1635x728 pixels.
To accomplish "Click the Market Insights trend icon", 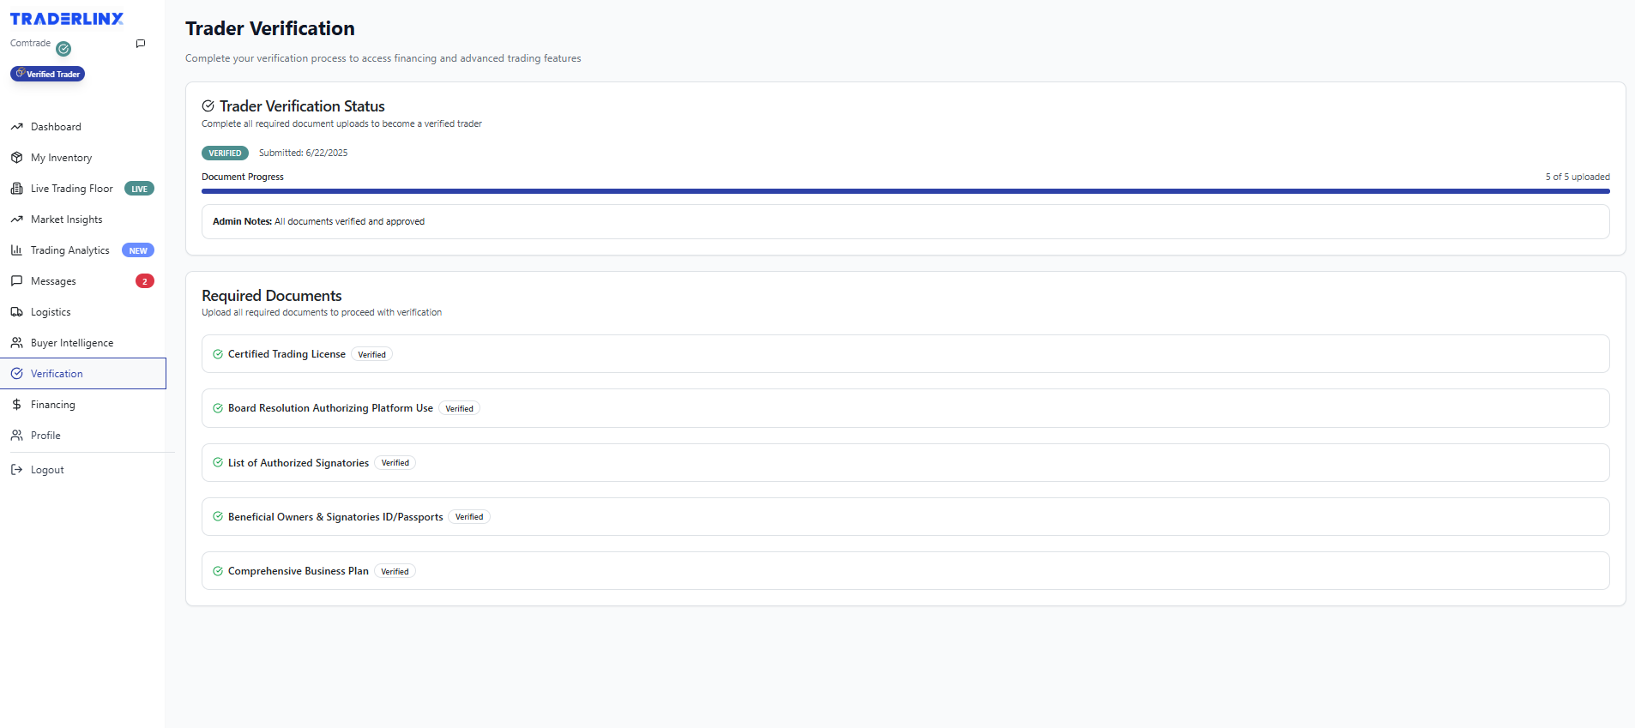I will [16, 220].
